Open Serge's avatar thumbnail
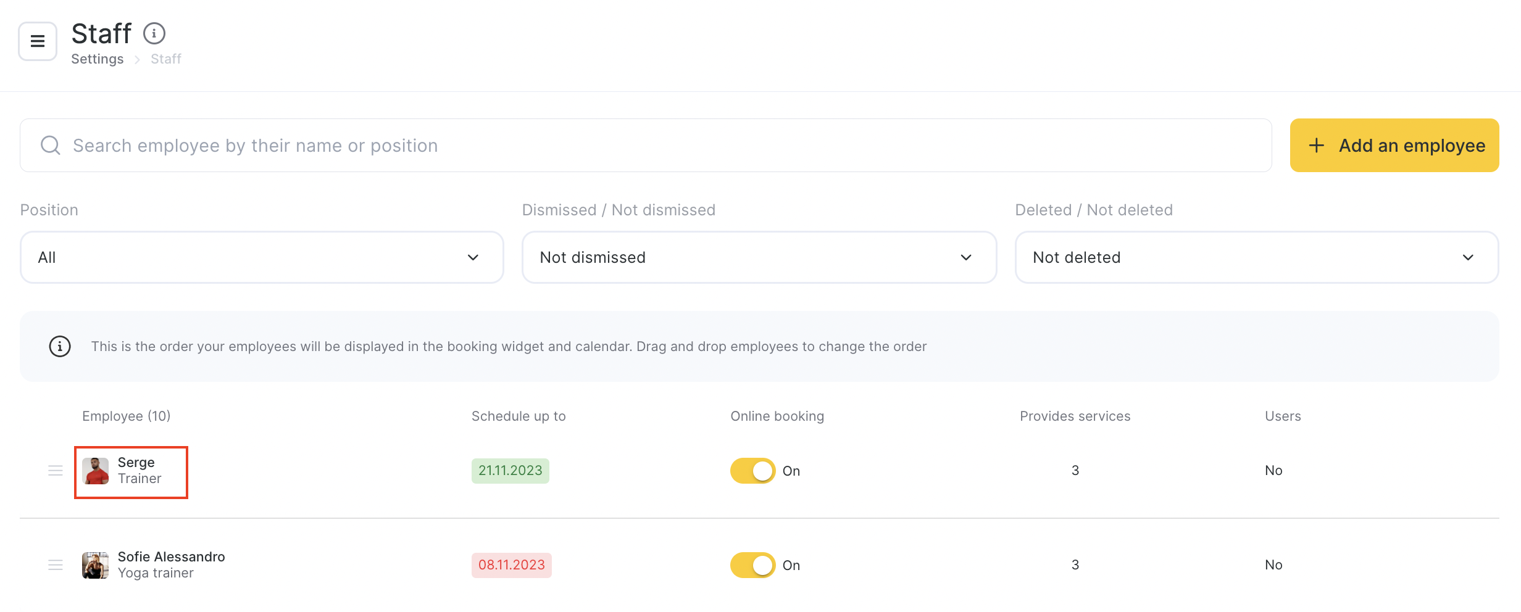The height and width of the screenshot is (612, 1521). (95, 471)
